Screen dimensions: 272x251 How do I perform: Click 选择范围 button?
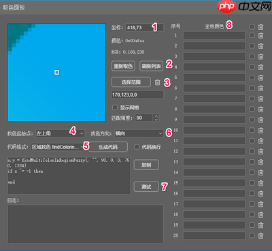click(x=131, y=82)
